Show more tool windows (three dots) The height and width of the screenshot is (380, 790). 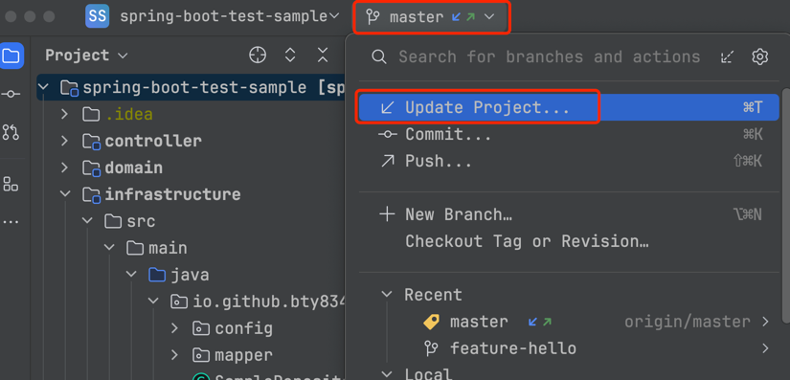pyautogui.click(x=11, y=221)
